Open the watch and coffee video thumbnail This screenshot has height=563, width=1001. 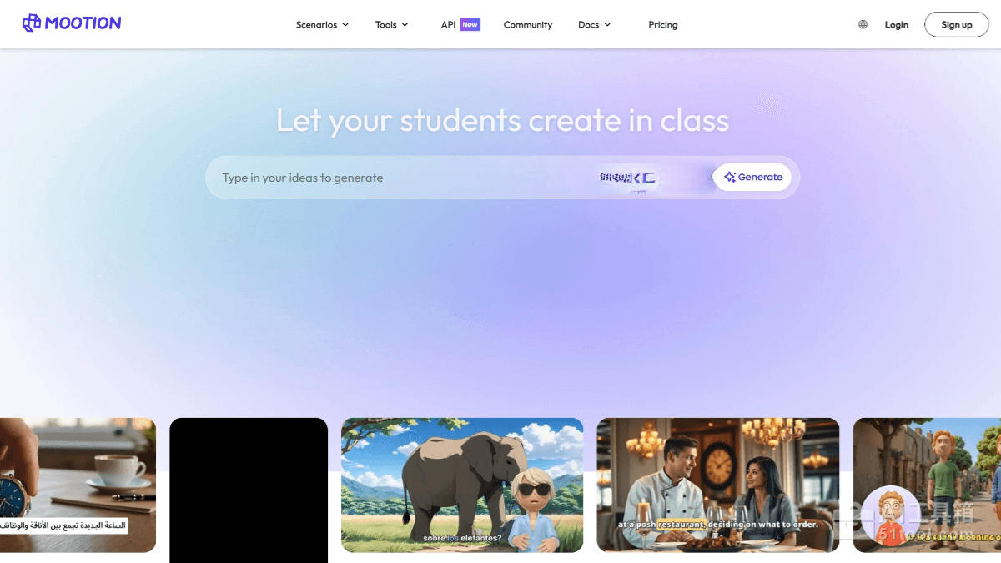(x=78, y=485)
